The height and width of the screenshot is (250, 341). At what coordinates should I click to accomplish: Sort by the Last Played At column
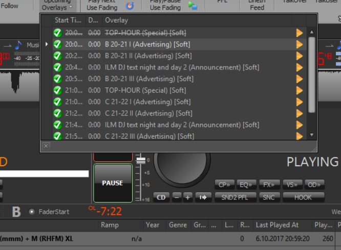pos(277,225)
